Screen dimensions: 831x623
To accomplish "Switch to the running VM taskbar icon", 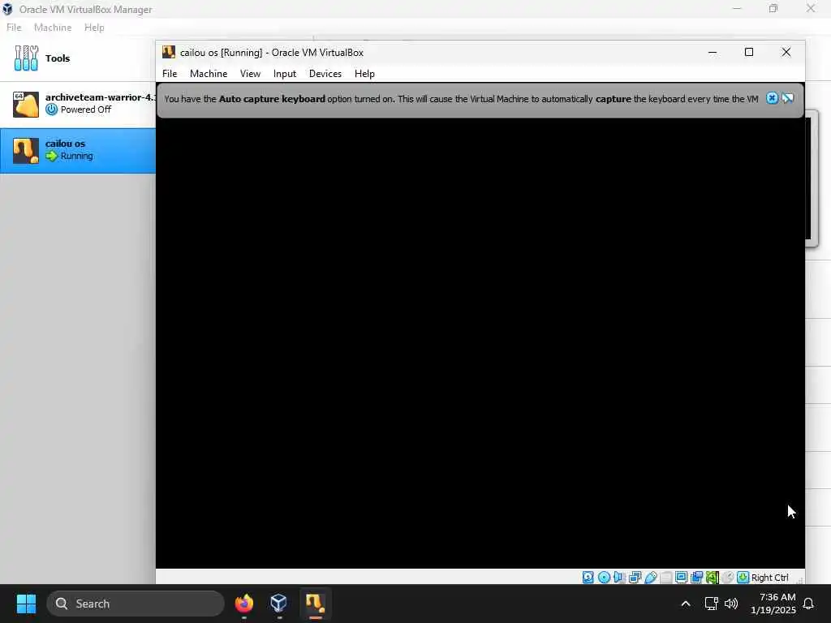I will [315, 604].
